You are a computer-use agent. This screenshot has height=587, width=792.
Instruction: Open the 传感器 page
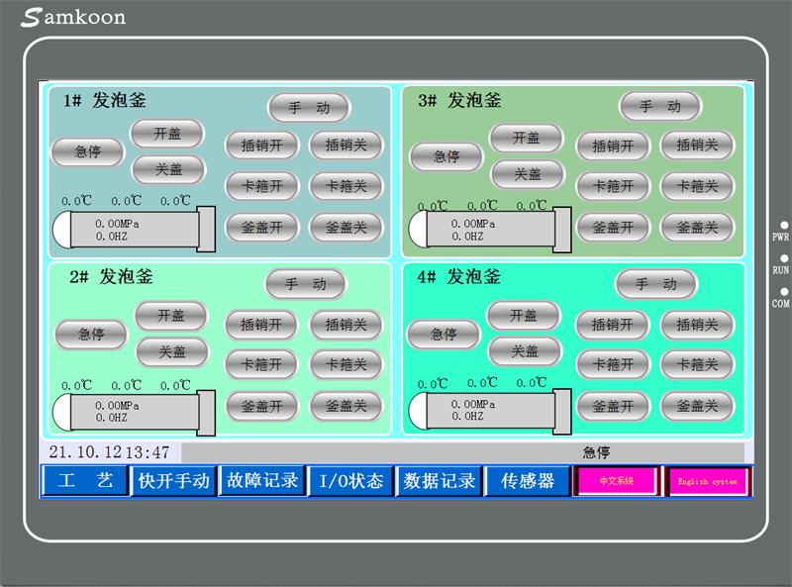coord(527,481)
